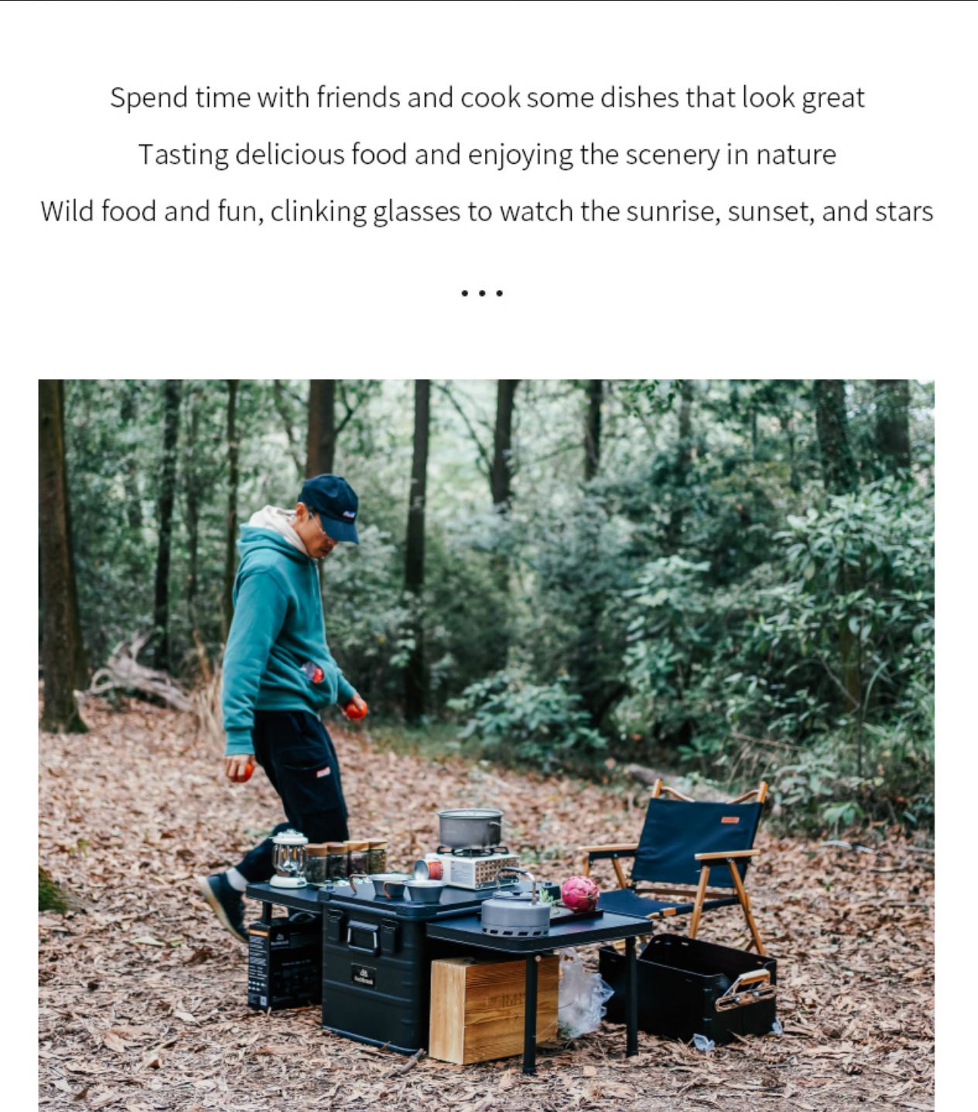The height and width of the screenshot is (1112, 978).
Task: Click the product box beside storage case
Action: point(283,961)
